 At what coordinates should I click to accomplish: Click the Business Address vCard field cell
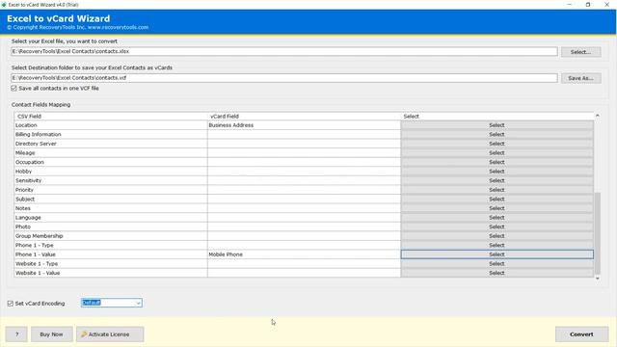(304, 125)
